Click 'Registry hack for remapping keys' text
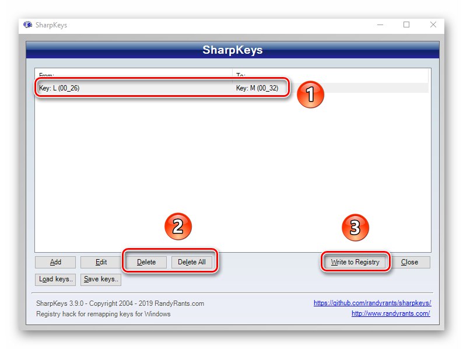This screenshot has height=349, width=463. coord(103,314)
